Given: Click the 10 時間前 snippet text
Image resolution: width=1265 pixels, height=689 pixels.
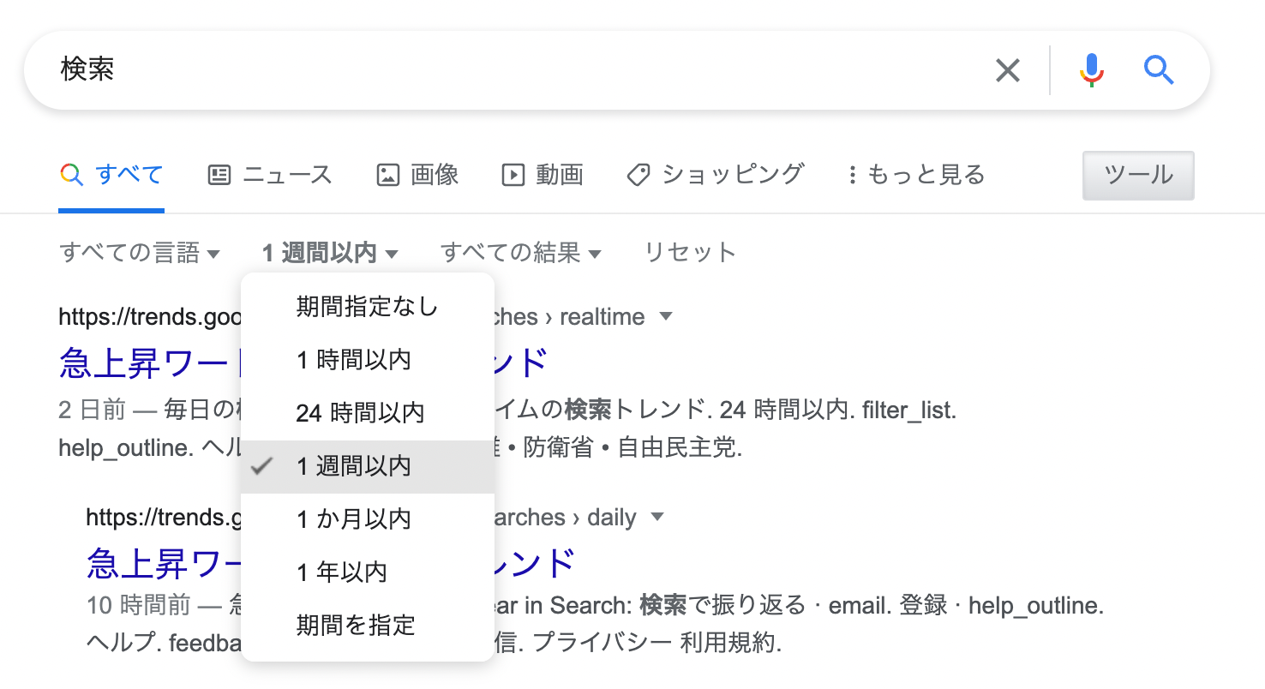Looking at the screenshot, I should pos(139,606).
